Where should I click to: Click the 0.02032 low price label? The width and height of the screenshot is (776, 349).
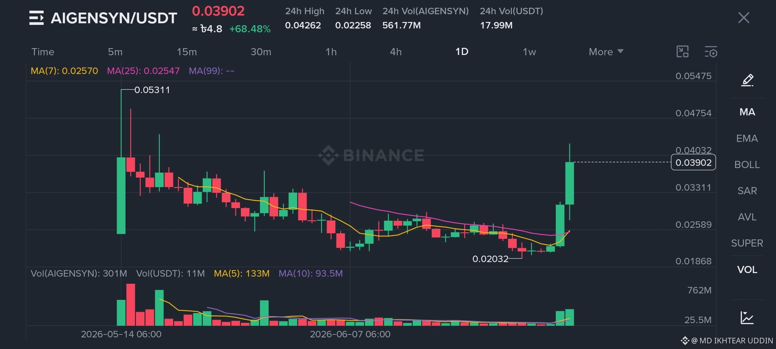pyautogui.click(x=490, y=259)
